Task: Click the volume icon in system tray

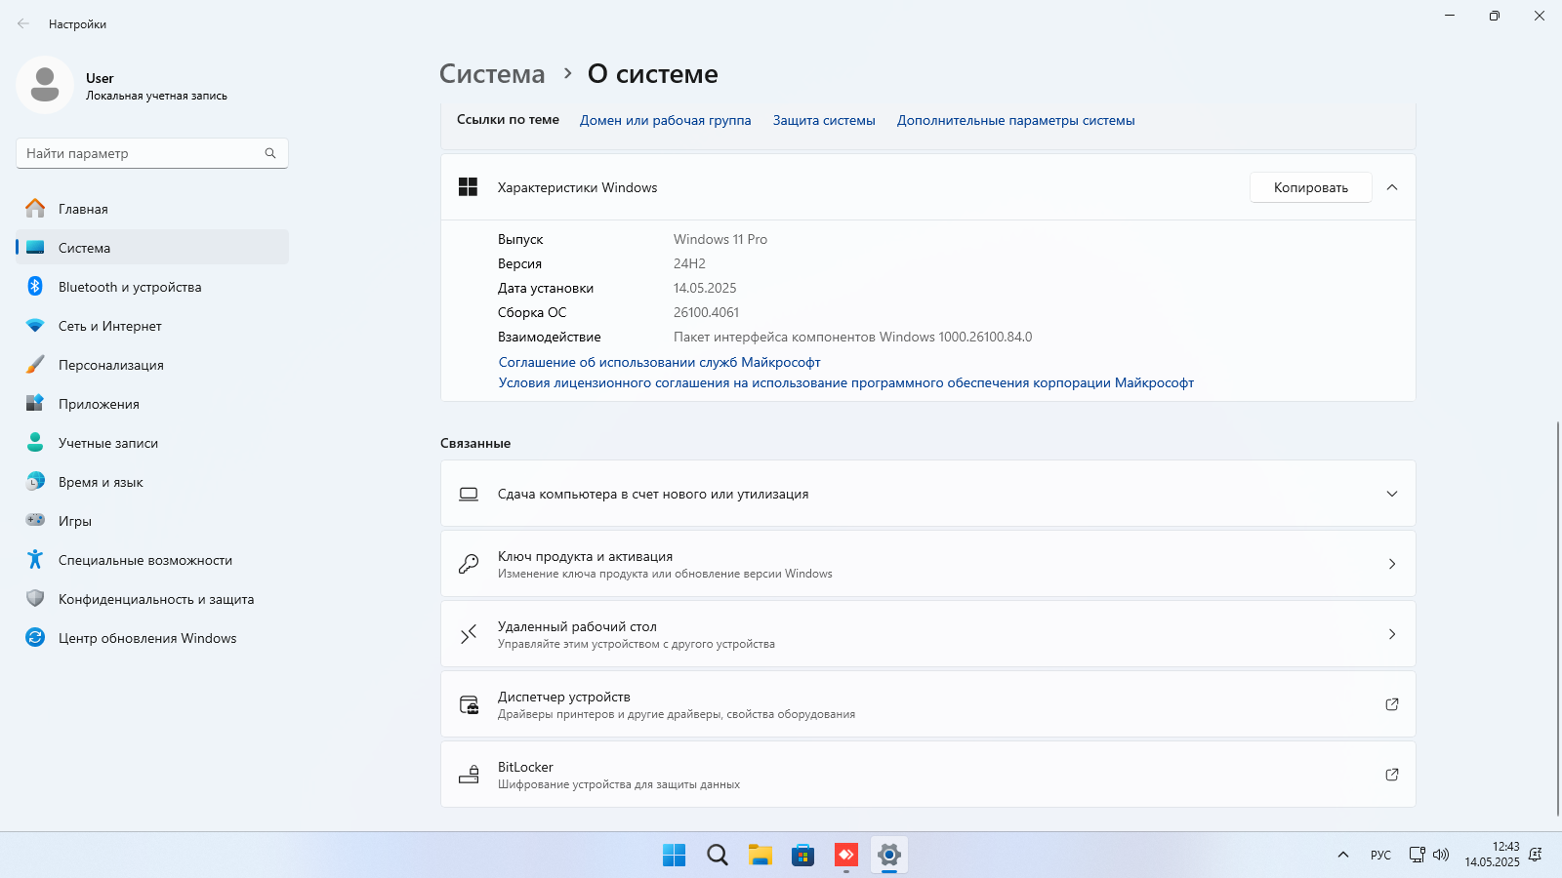Action: pos(1441,855)
